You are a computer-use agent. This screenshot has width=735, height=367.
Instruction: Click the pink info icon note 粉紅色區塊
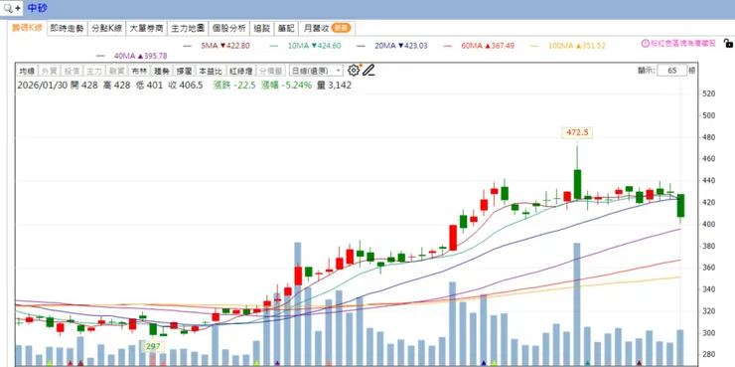coord(678,44)
